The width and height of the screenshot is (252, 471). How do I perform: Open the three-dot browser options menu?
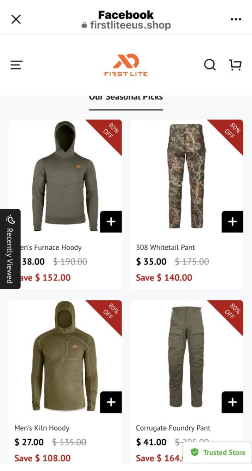coord(236,19)
